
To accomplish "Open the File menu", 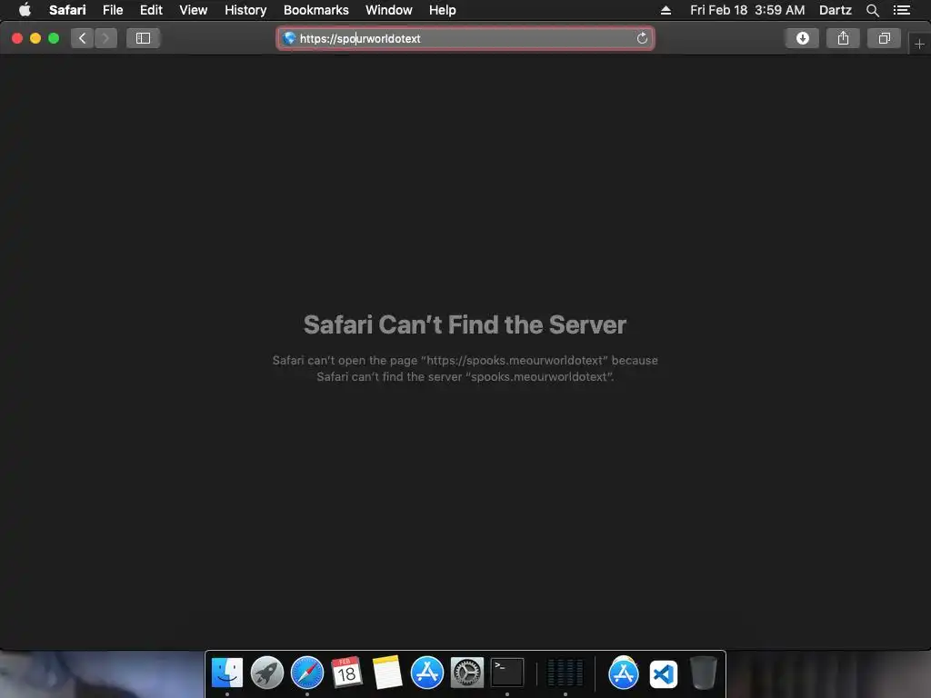I will tap(113, 10).
